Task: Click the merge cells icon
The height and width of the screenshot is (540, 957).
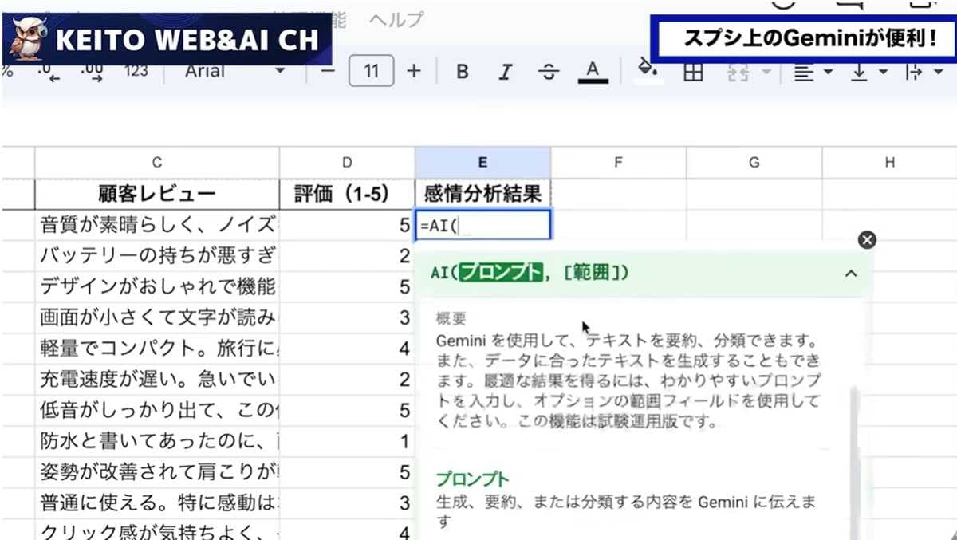Action: click(738, 71)
